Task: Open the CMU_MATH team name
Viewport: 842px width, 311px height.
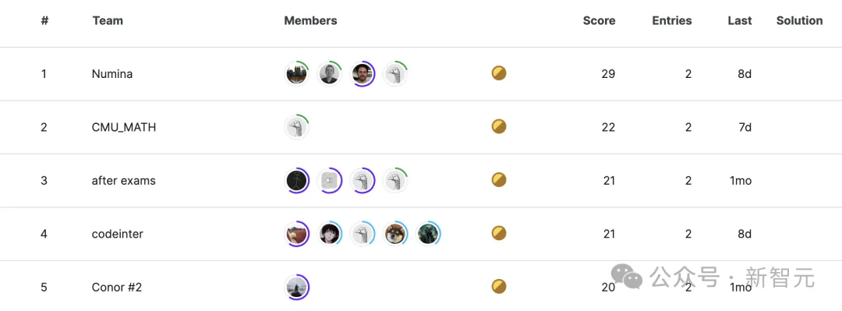Action: tap(124, 128)
